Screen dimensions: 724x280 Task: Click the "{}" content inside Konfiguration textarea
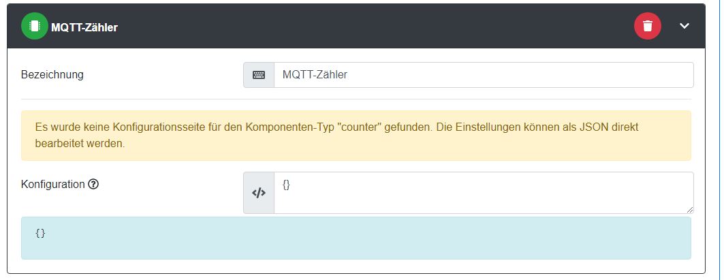tap(286, 185)
